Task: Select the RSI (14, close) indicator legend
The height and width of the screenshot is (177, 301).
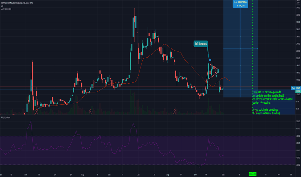Action: click(x=5, y=117)
